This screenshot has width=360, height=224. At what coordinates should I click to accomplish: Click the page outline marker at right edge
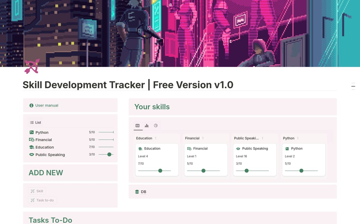353,86
